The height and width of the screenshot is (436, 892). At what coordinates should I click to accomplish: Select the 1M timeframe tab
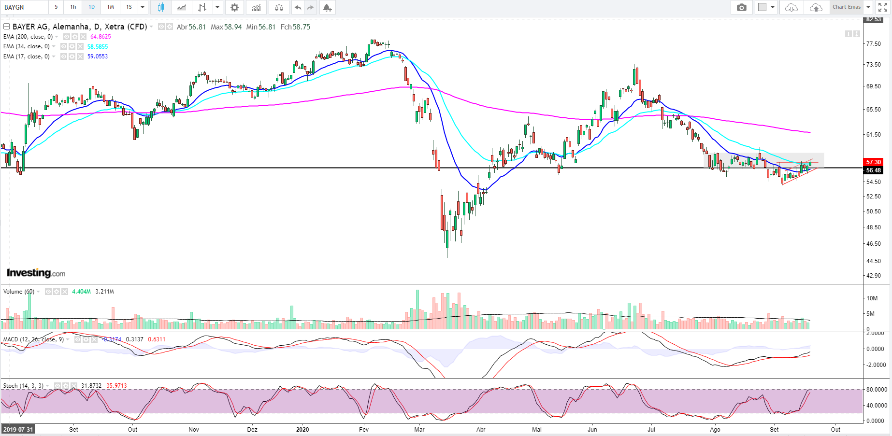point(111,7)
